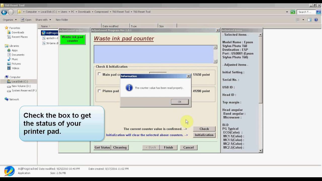Image resolution: width=322 pixels, height=181 pixels.
Task: Click the blue help icon in the toolbar
Action: pyautogui.click(x=317, y=20)
